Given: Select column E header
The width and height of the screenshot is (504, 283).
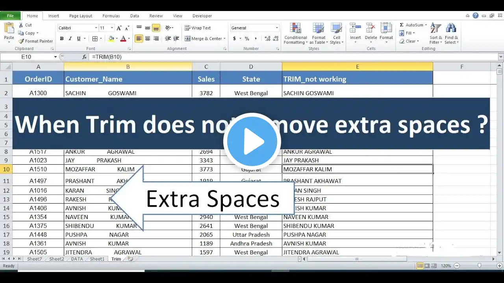Looking at the screenshot, I should tap(358, 67).
